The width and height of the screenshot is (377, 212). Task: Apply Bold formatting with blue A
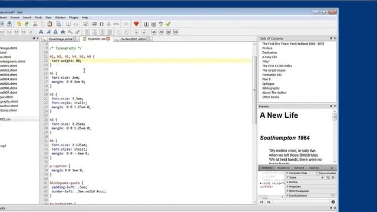tap(41, 32)
